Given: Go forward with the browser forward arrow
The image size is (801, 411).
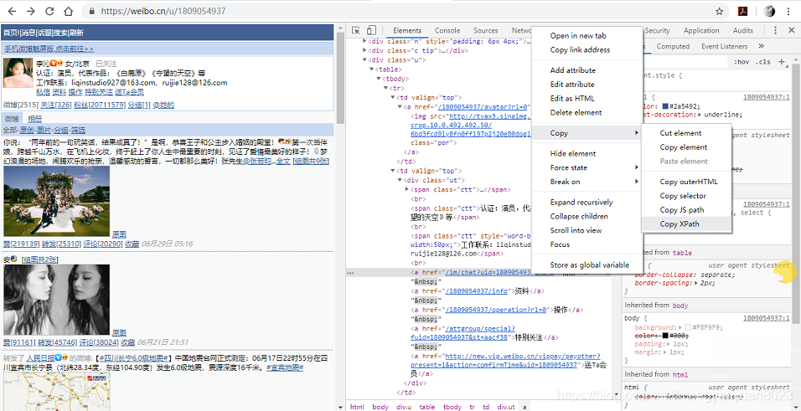Looking at the screenshot, I should pos(31,11).
